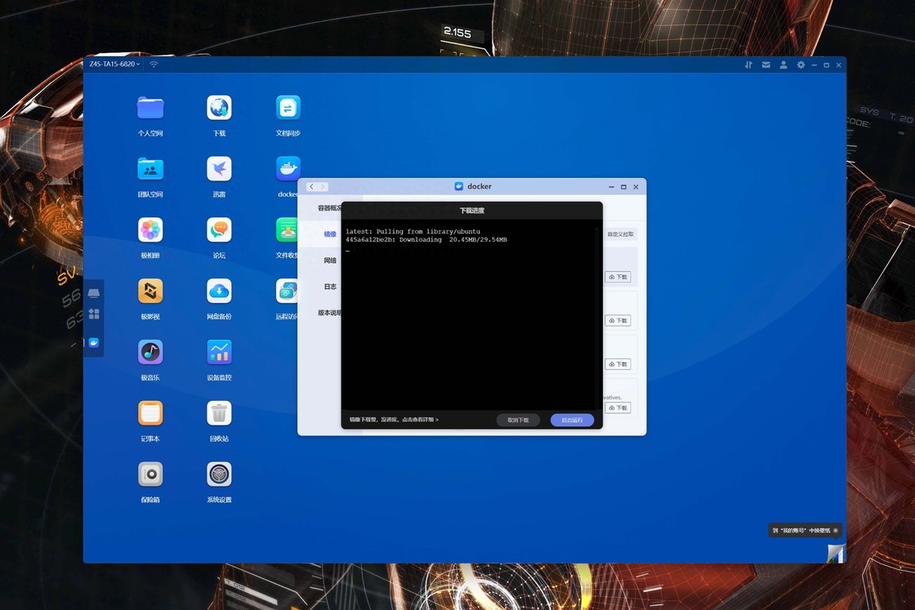Expand the Z4S-TA15-6820 device dropdown
This screenshot has height=610, width=915.
(114, 65)
